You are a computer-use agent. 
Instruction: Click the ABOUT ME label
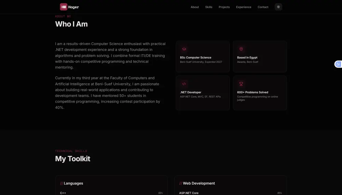63,16
